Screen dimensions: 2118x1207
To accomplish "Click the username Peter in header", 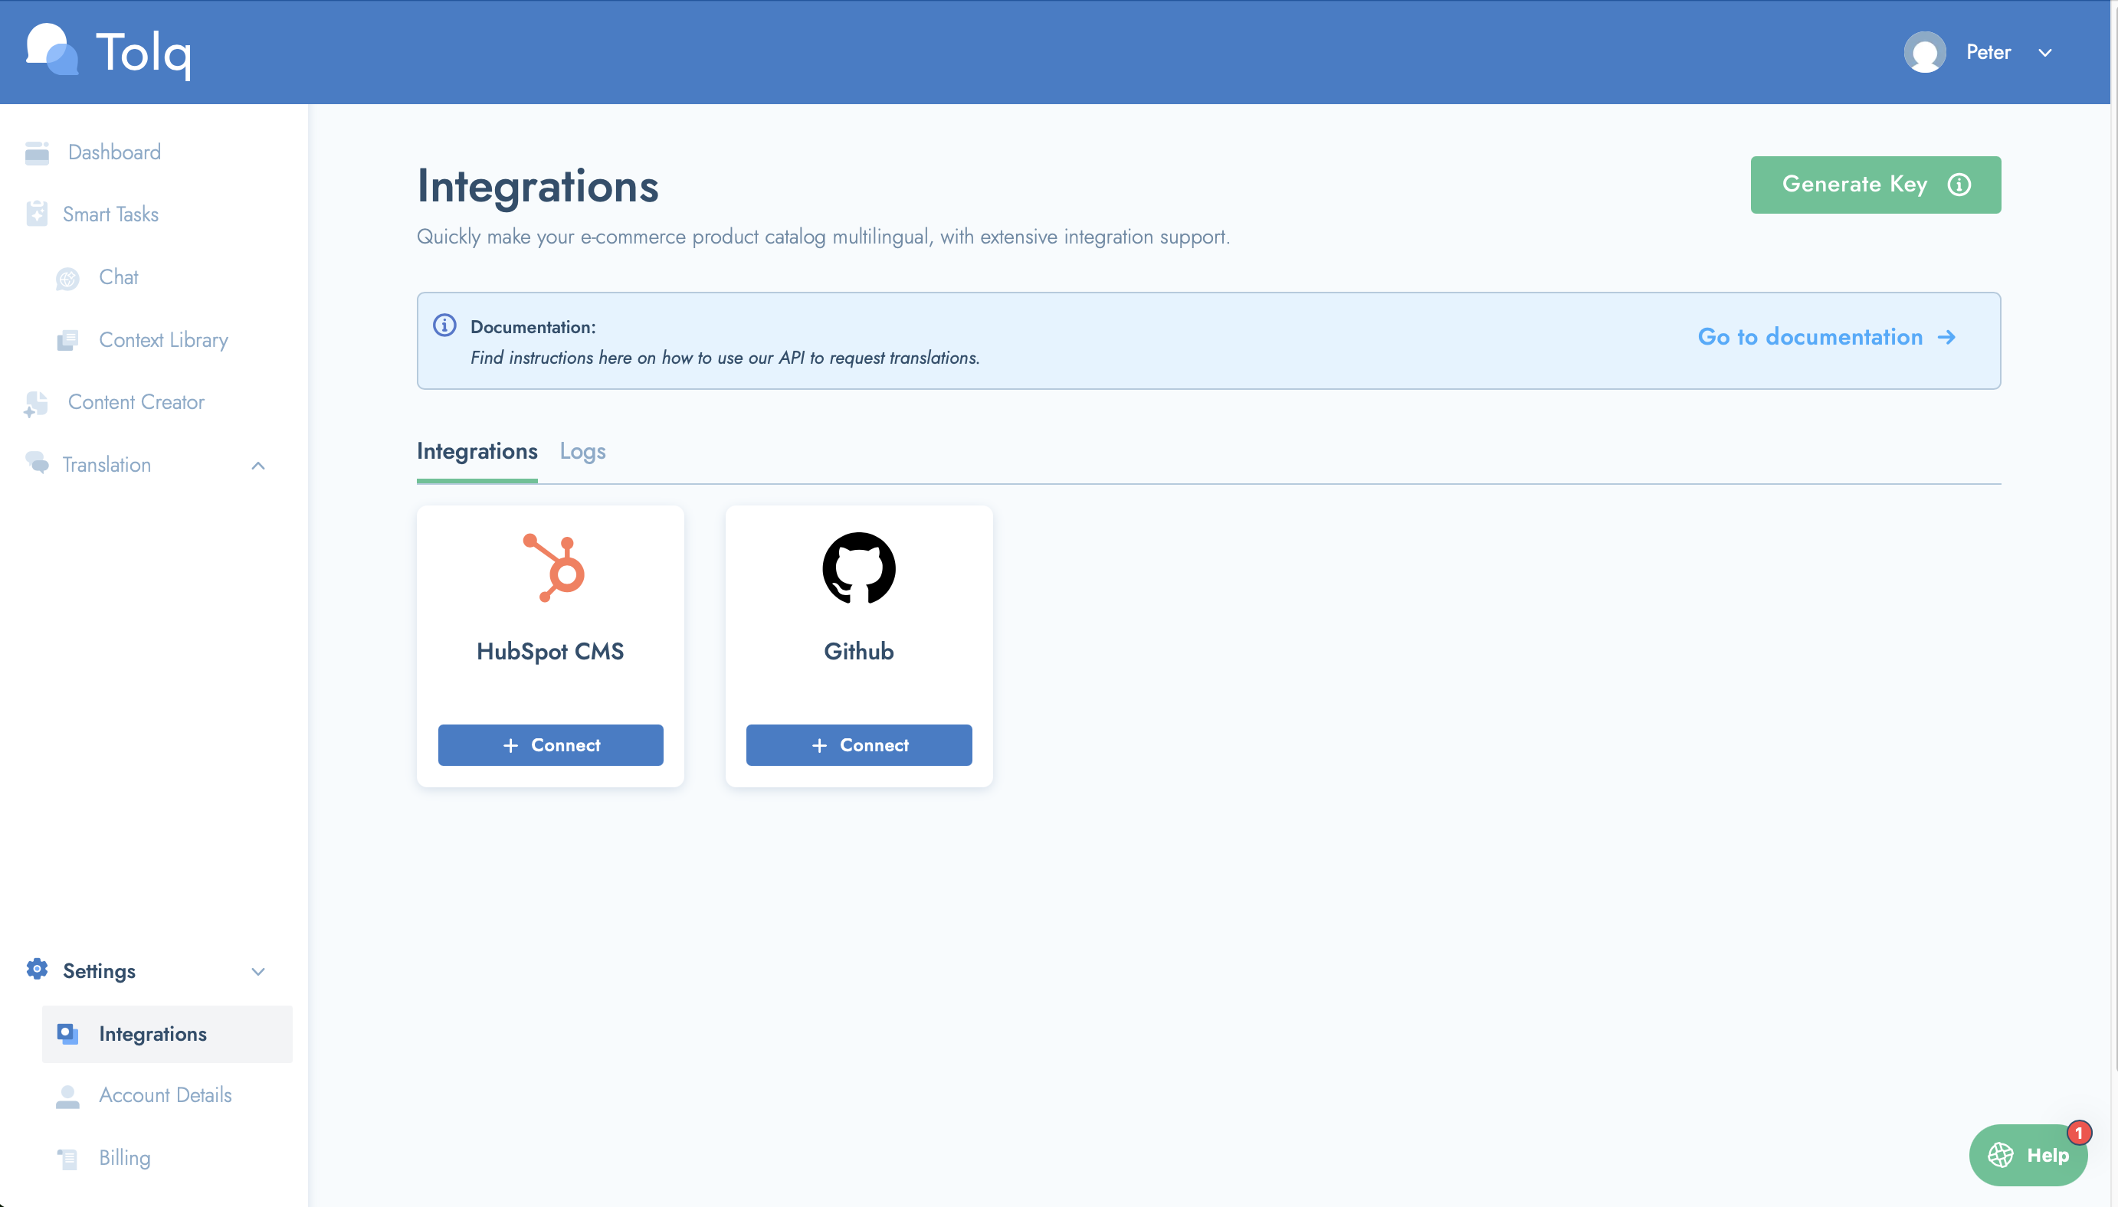I will tap(1988, 52).
